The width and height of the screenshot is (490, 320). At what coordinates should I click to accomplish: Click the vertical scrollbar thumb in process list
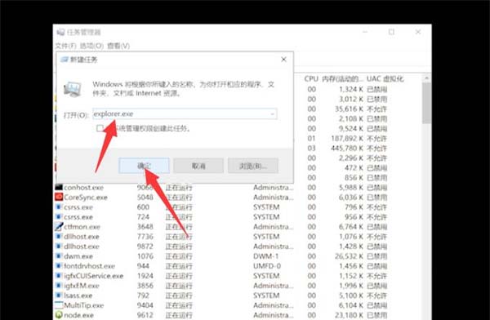426,103
